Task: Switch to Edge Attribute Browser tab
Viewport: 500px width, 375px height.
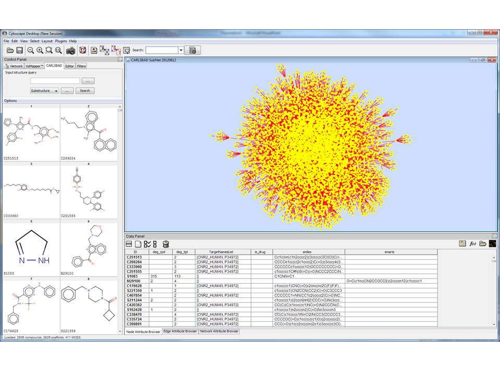Action: [x=180, y=331]
